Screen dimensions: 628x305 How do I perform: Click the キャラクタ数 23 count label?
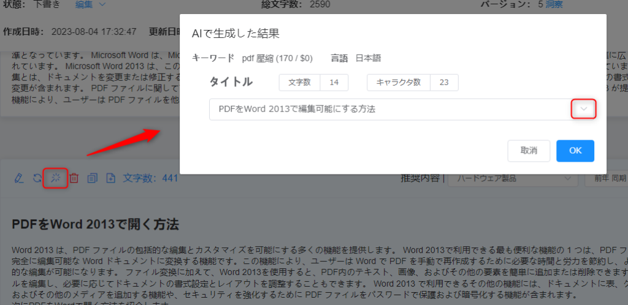tap(413, 83)
